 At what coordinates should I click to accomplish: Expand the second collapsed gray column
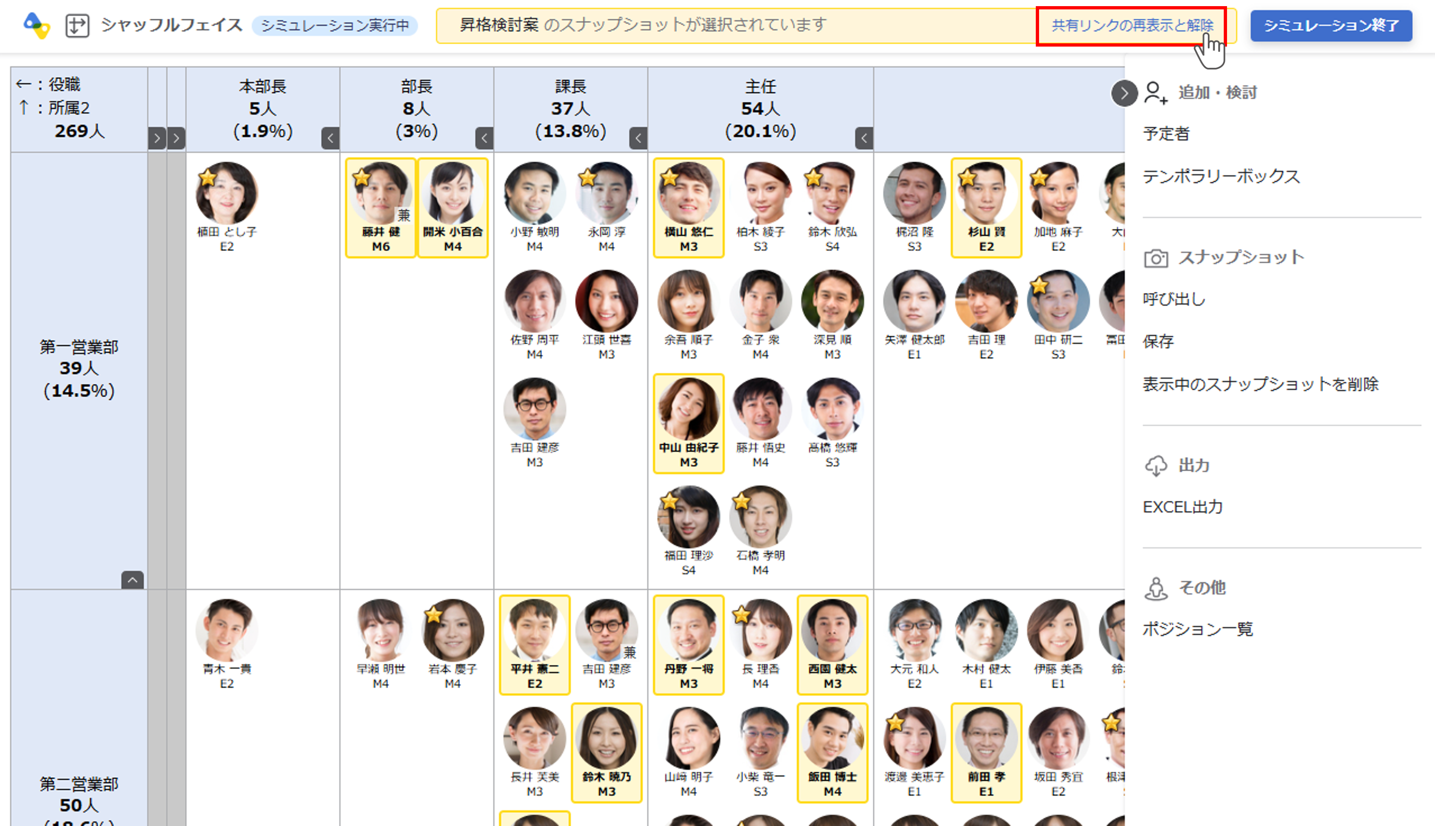point(177,138)
